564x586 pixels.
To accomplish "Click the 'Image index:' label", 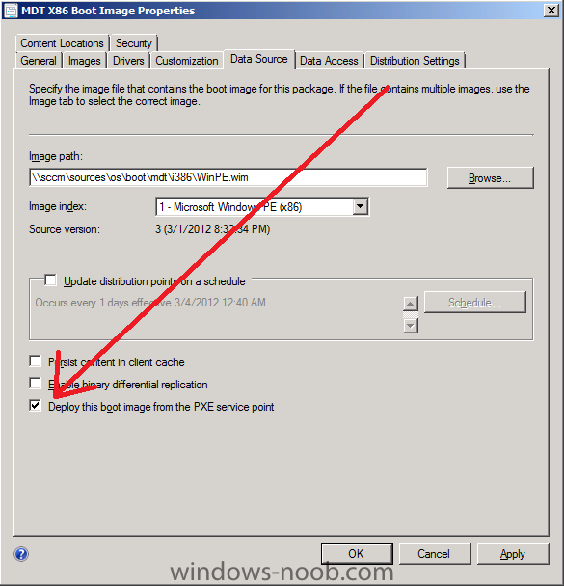I will [58, 206].
